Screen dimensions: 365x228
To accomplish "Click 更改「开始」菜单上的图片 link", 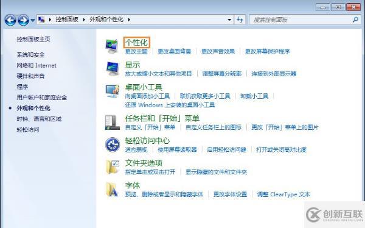I will pos(285,127).
